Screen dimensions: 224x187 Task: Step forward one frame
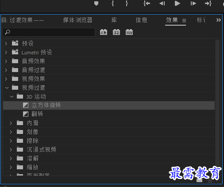click(x=193, y=4)
